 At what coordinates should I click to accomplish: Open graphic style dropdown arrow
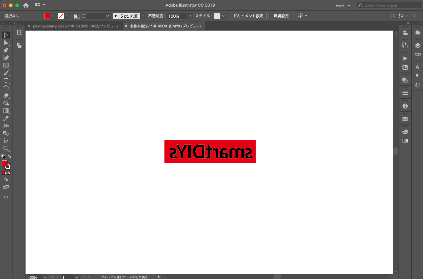223,16
